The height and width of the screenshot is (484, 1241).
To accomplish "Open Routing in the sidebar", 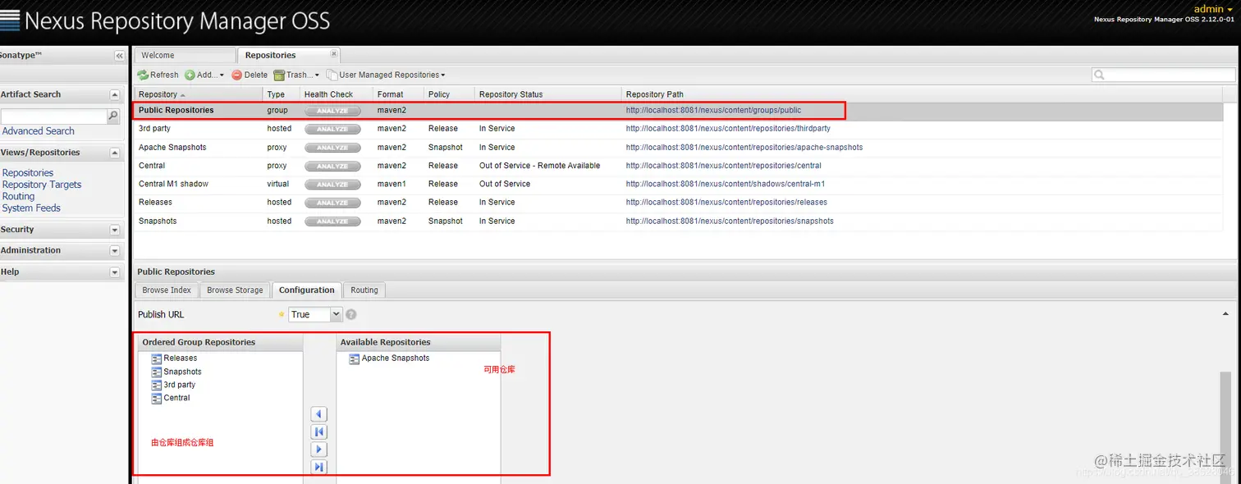I will pos(18,196).
